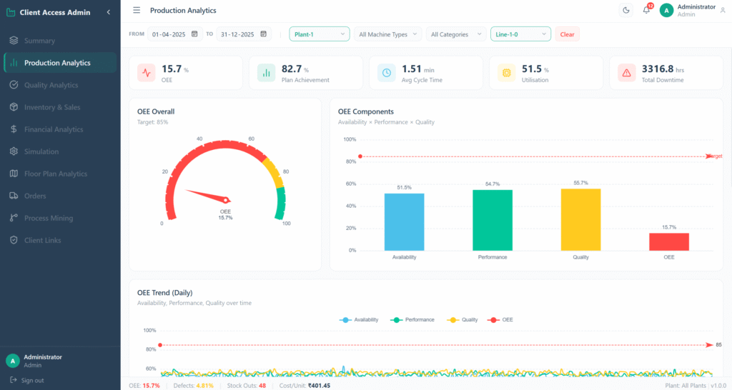The height and width of the screenshot is (390, 732).
Task: Toggle Availability series in trend legend
Action: 359,319
